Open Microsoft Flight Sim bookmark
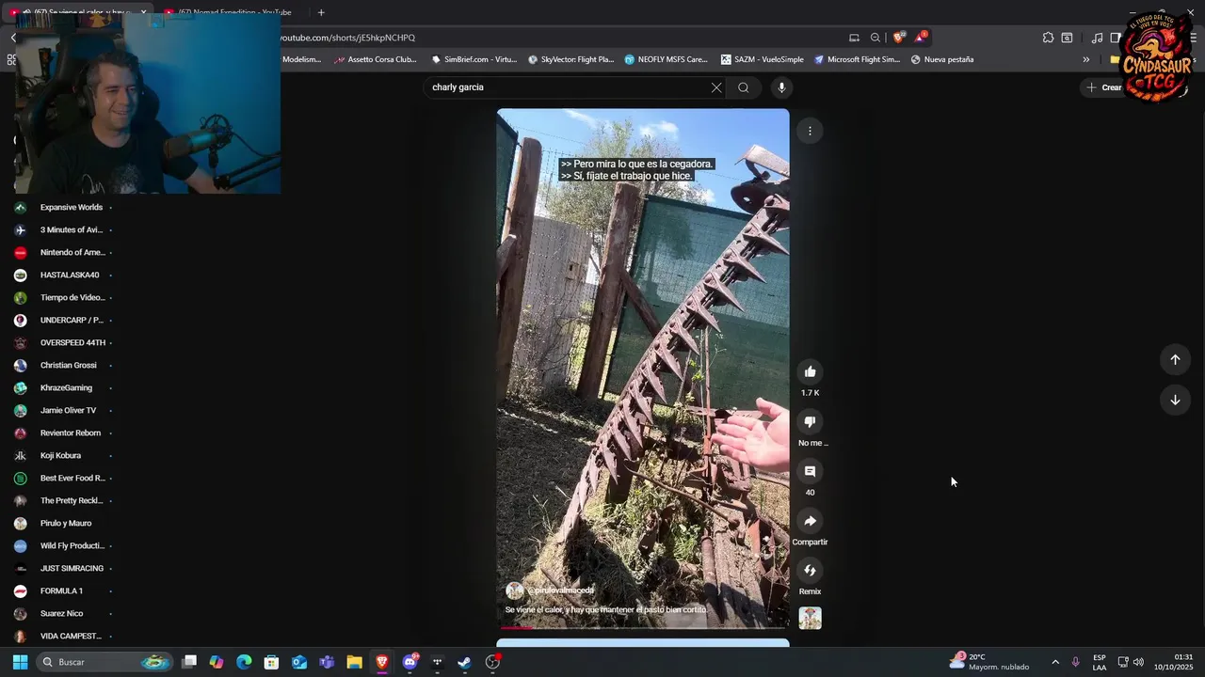 point(858,59)
